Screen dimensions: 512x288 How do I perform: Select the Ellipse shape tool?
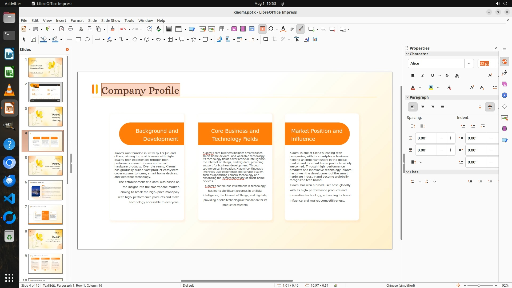(x=87, y=39)
